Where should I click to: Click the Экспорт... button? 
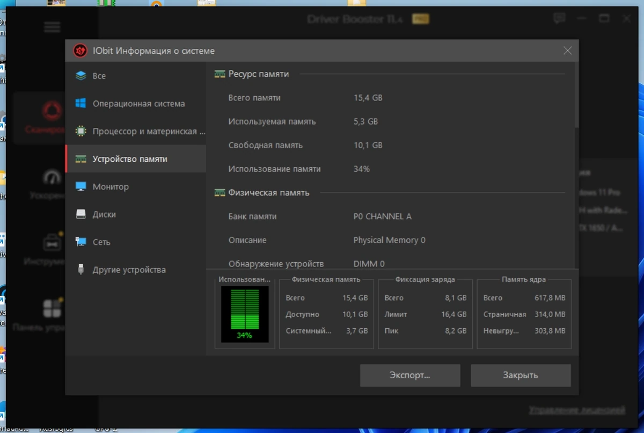click(410, 376)
